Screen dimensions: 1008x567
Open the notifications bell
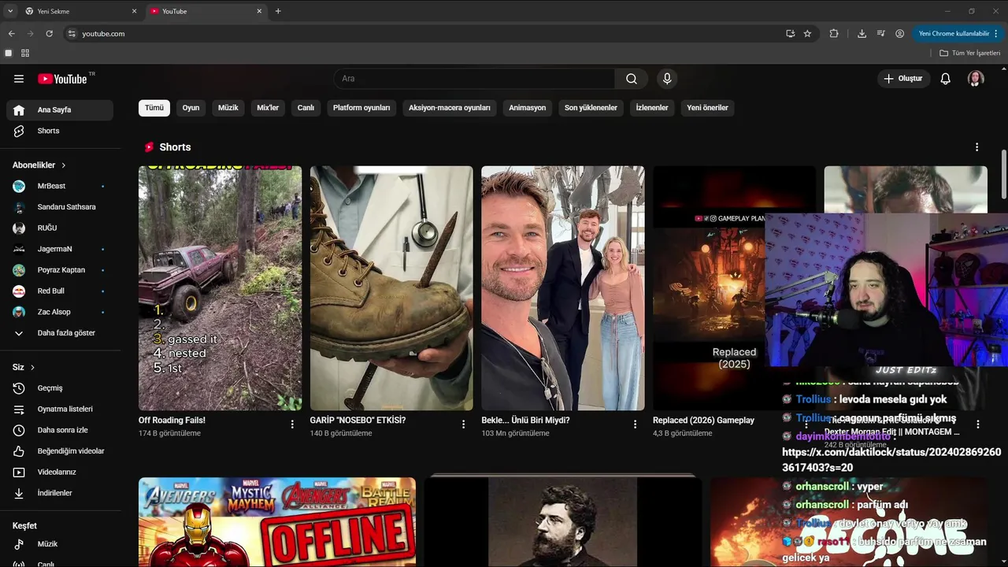click(x=946, y=79)
